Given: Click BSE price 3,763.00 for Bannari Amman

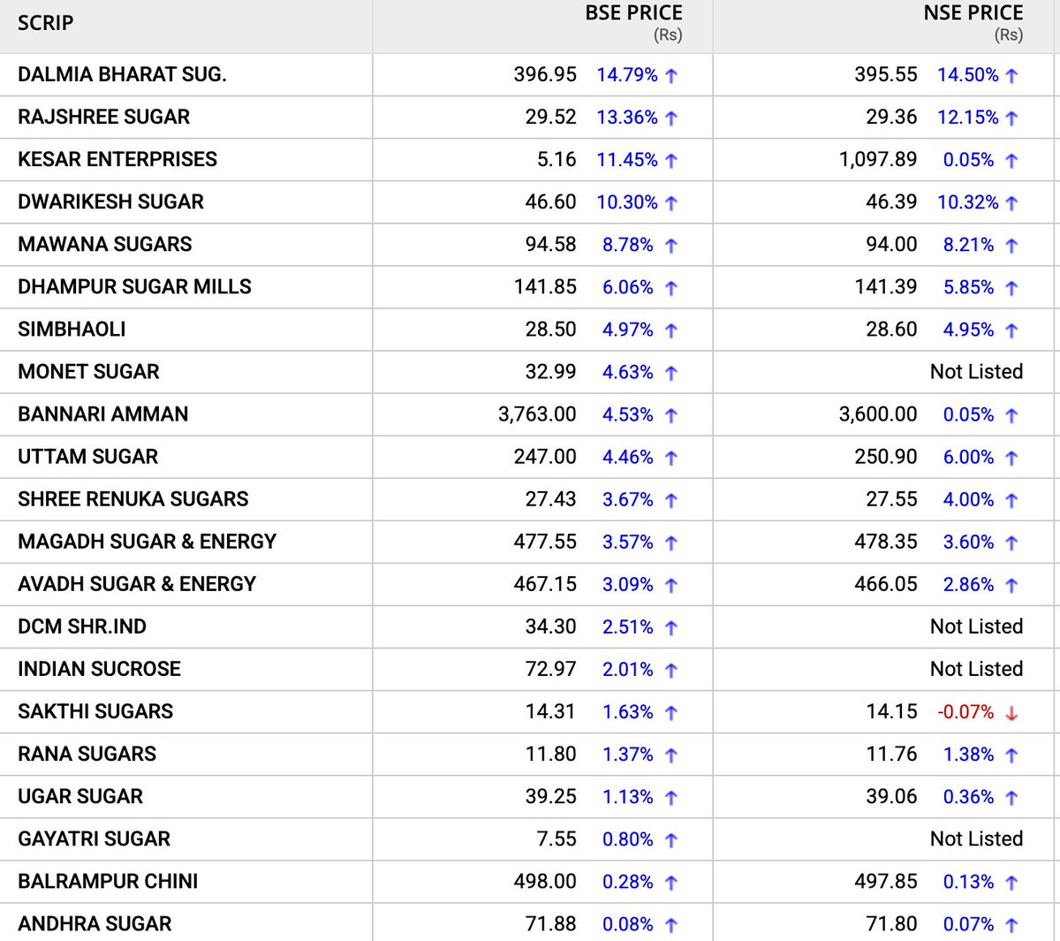Looking at the screenshot, I should click(x=537, y=414).
